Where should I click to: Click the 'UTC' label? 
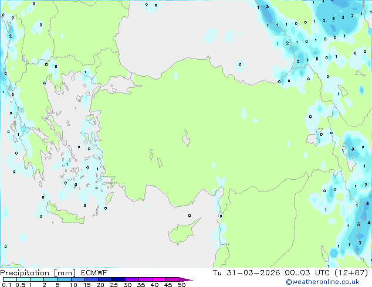pyautogui.click(x=322, y=273)
